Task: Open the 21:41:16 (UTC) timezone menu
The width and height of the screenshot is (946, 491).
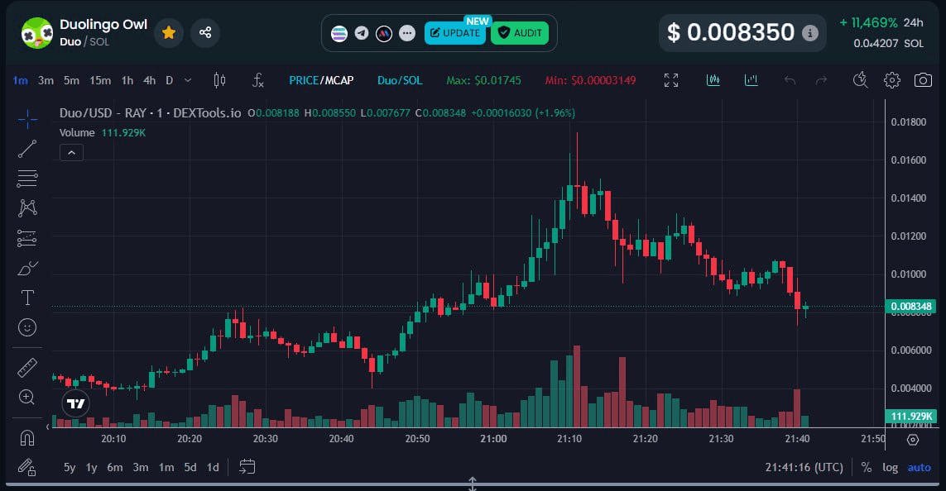Action: (804, 467)
